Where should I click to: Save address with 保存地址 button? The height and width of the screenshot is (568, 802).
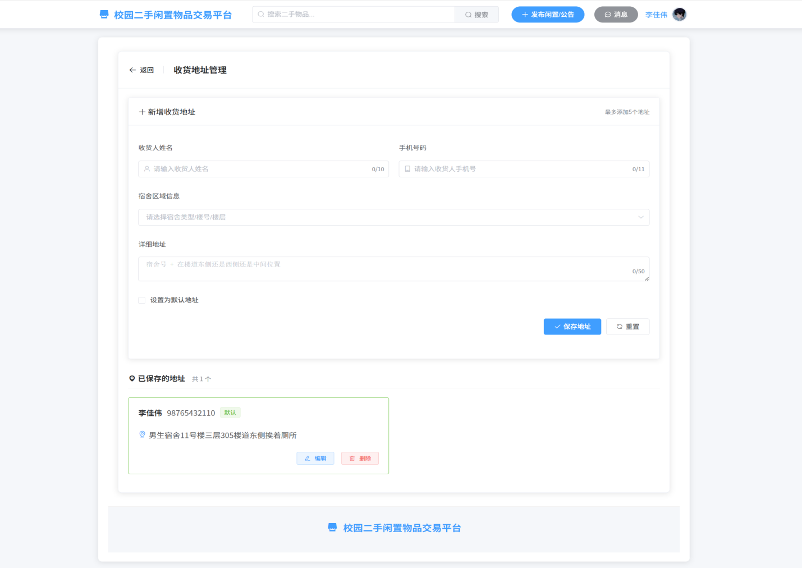(x=572, y=327)
